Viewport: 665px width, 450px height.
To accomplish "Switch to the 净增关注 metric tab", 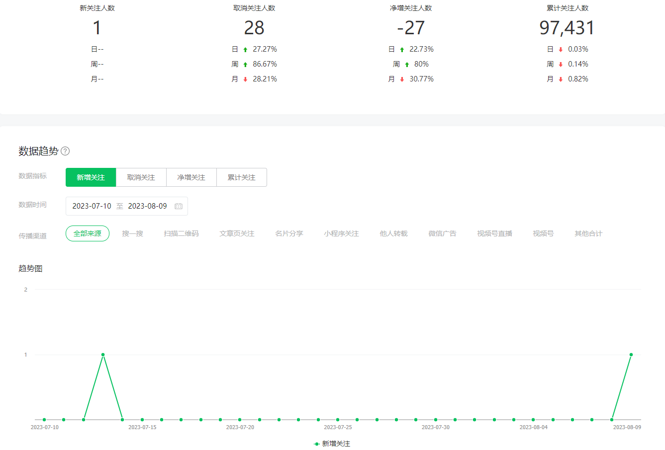I will [x=191, y=177].
